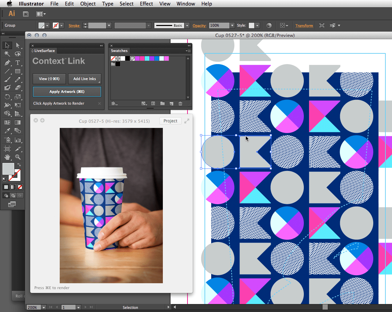Open the Effect menu
The image size is (392, 312).
coord(146,4)
